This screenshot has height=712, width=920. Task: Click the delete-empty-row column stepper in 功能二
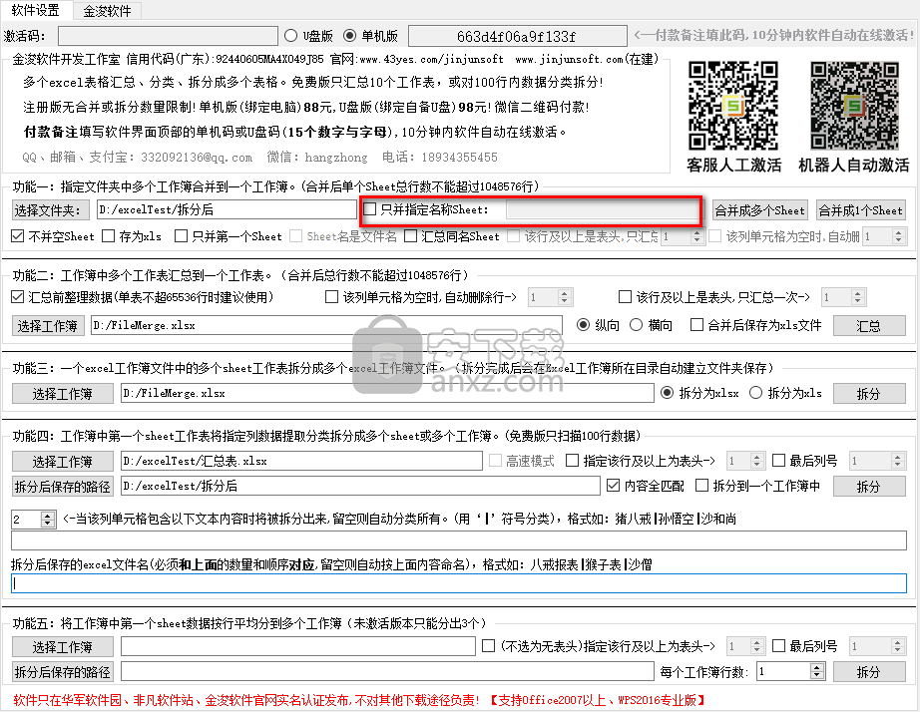pos(551,297)
